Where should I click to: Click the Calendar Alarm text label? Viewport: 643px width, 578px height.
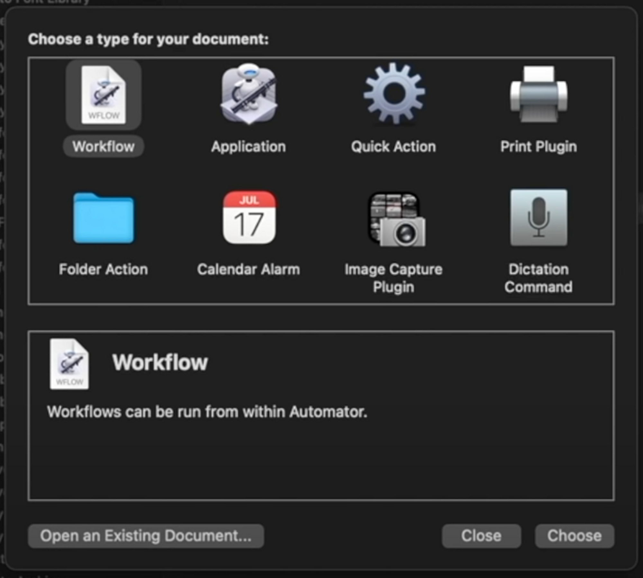click(249, 269)
